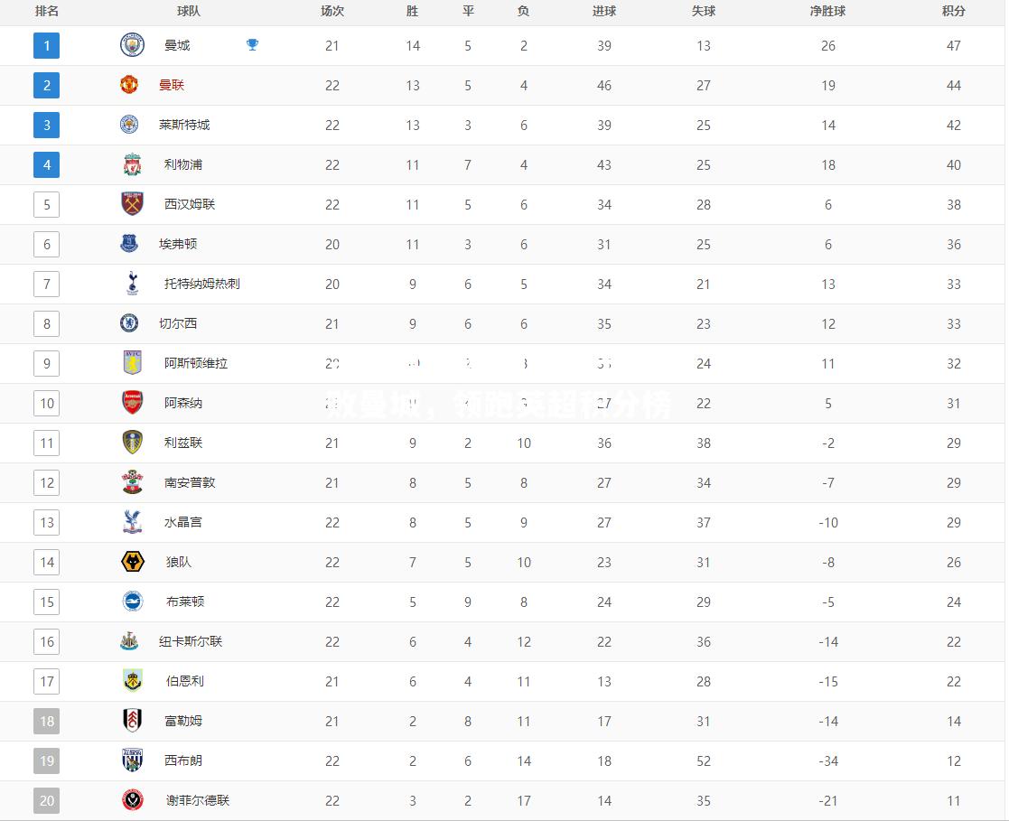Screen dimensions: 1009x821
Task: Click the Liverpool club crest
Action: [x=132, y=164]
